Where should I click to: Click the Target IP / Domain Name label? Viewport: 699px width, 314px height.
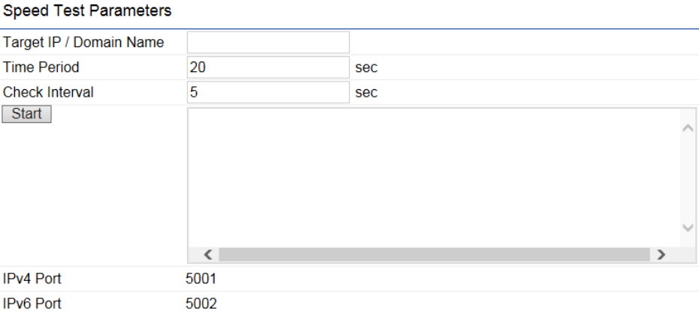pos(83,43)
